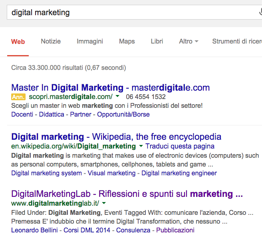This screenshot has height=236, width=262.
Task: Open the Visual marketing sitelink
Action: (111, 173)
